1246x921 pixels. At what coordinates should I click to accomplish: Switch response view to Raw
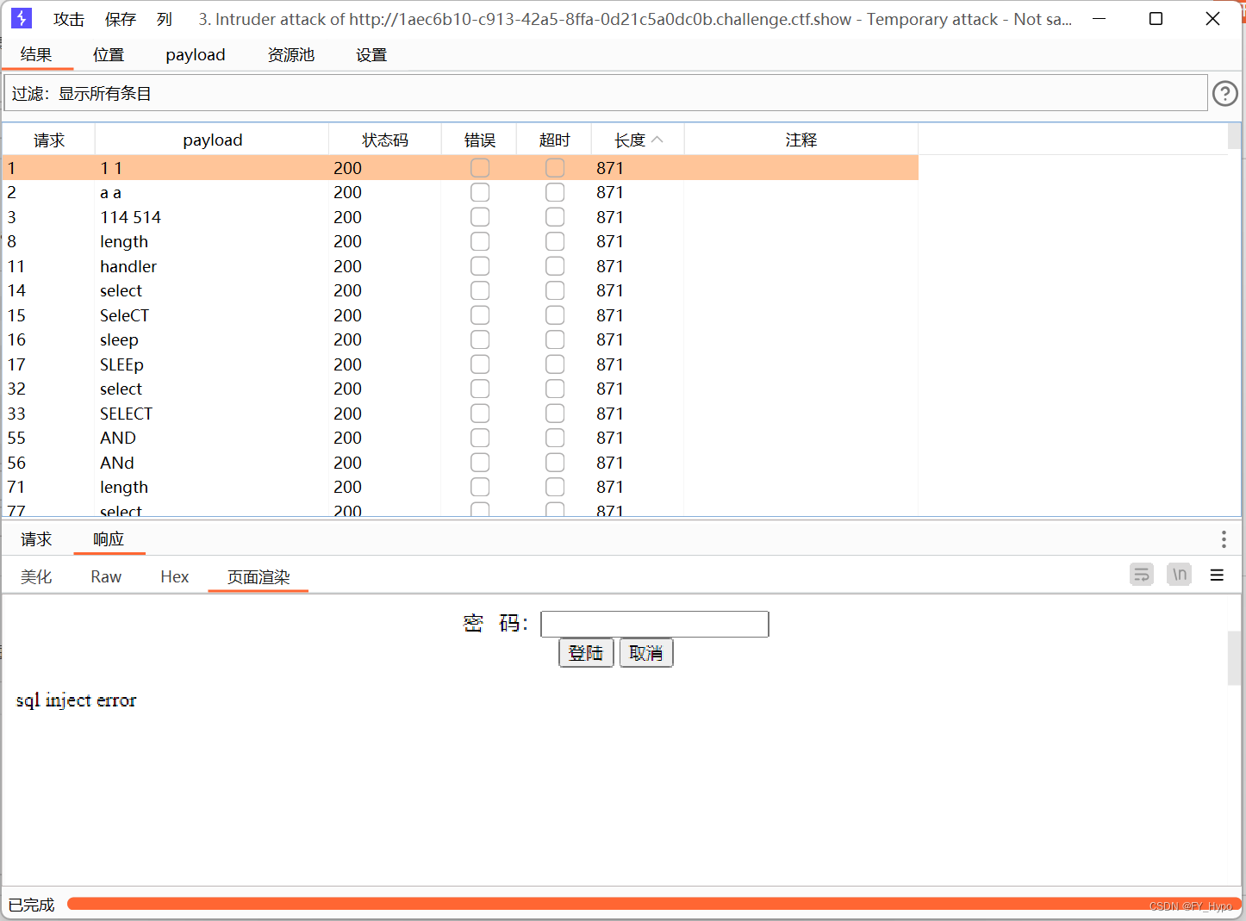click(x=106, y=576)
